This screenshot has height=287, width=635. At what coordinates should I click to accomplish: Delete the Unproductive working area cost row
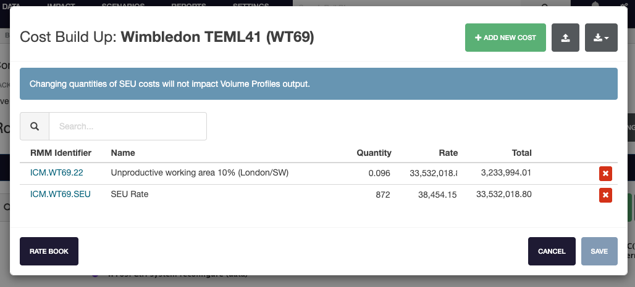[605, 174]
